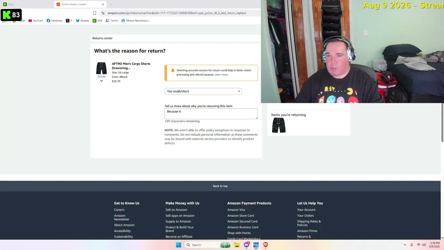Screen dimensions: 444x250
Task: Click the page's vertical scrollbar thumb
Action: click(x=442, y=122)
